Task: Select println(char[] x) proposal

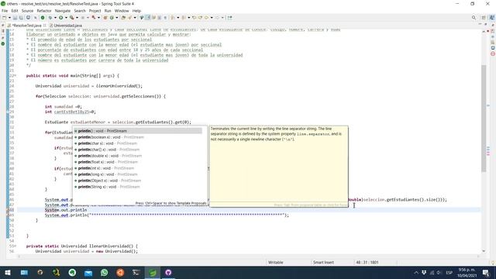Action: pyautogui.click(x=138, y=150)
